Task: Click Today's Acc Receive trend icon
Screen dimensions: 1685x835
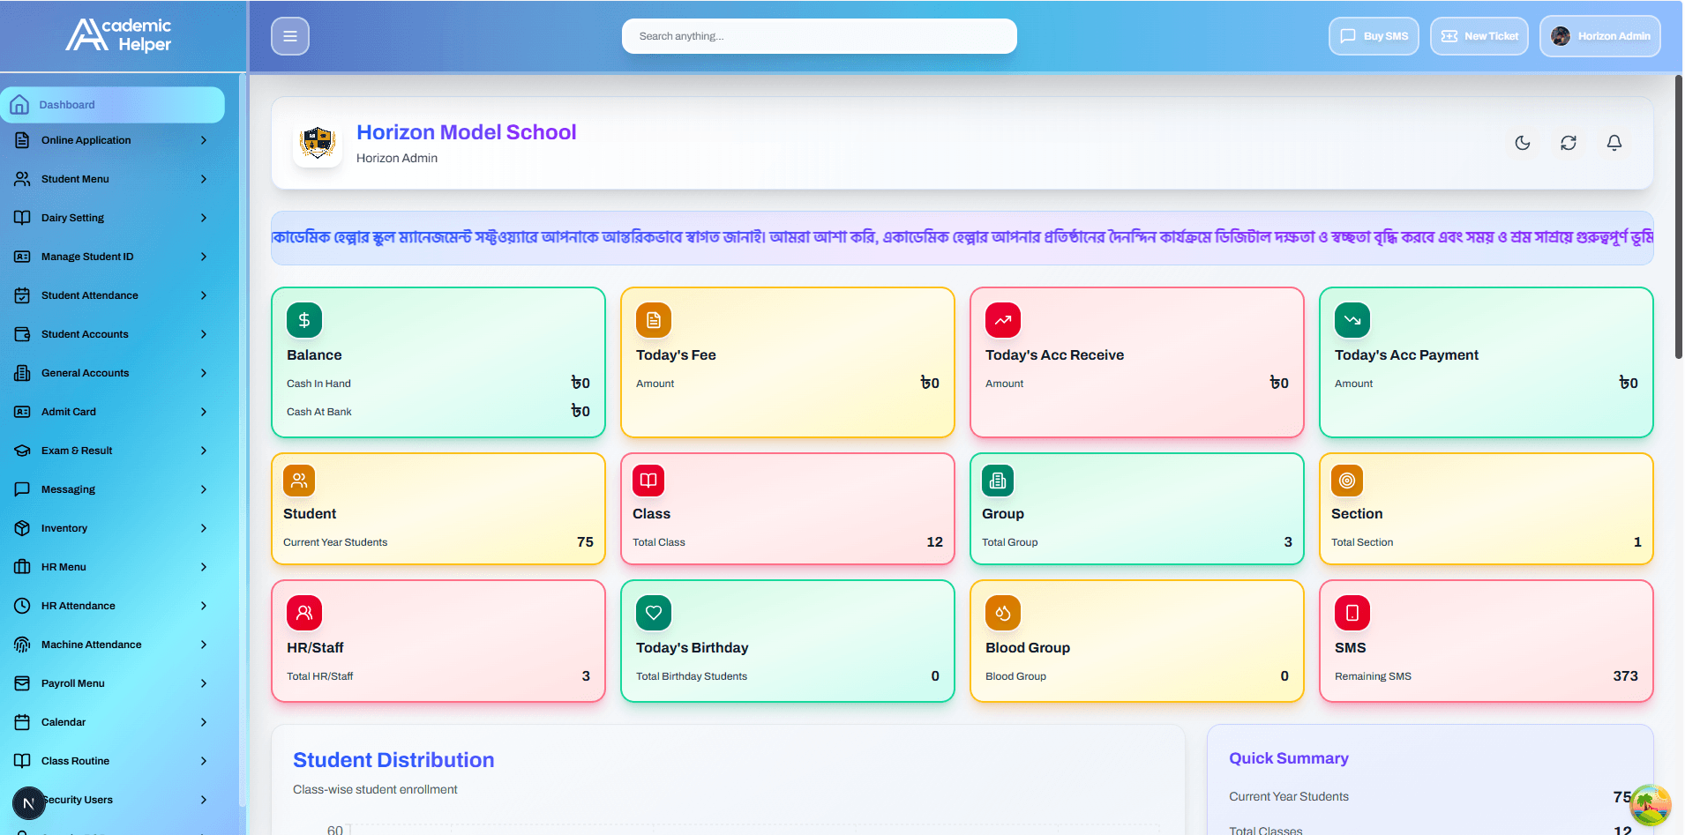Action: (1003, 320)
